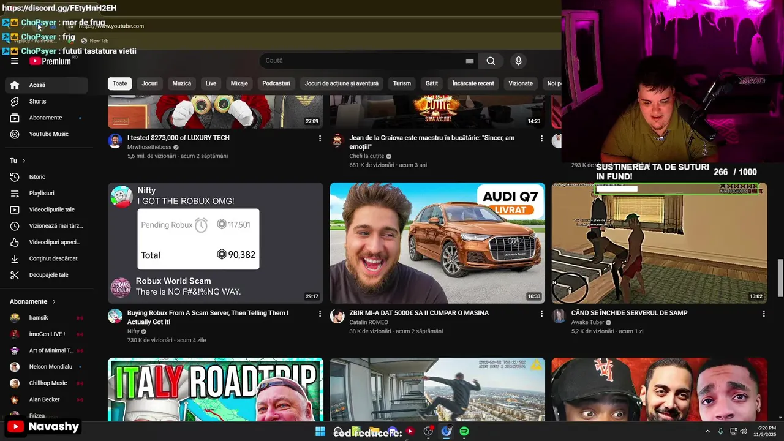Select the Podcasturi filter chip
784x441 pixels.
(276, 83)
